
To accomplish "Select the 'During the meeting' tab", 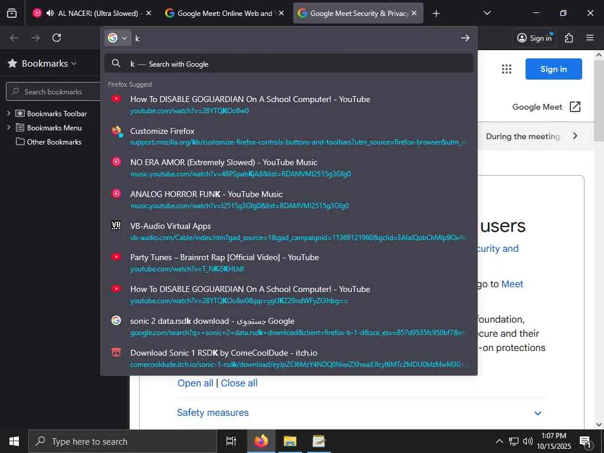I will click(523, 136).
